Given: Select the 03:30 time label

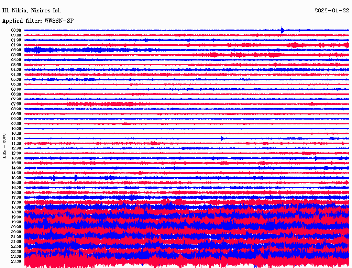Looking at the screenshot, I should click(x=16, y=65).
